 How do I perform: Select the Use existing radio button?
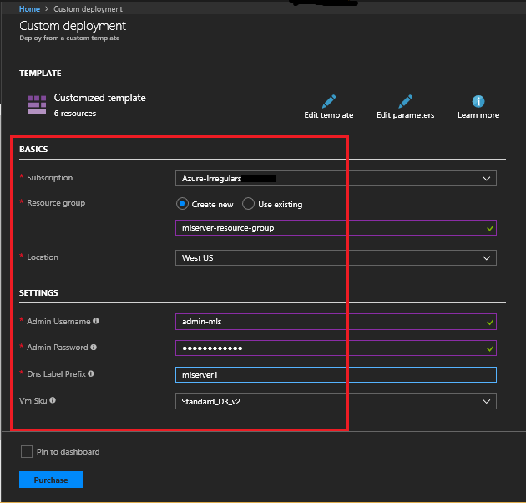[248, 204]
